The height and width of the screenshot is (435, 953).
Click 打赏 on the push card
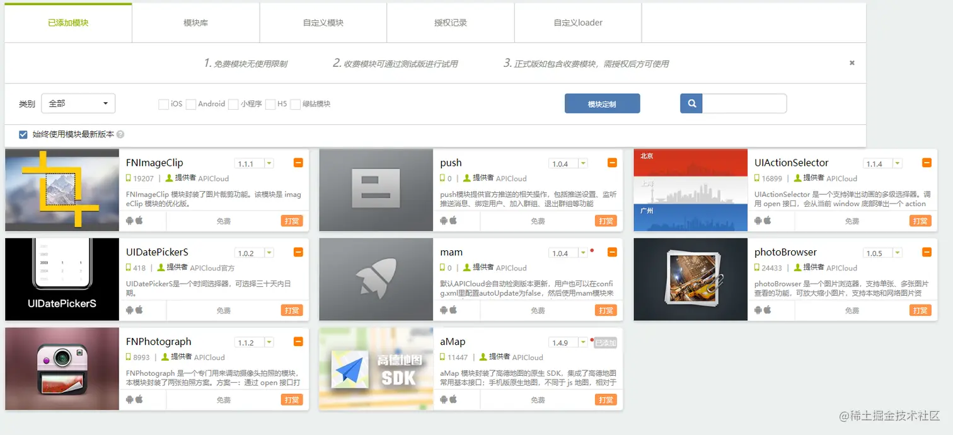[x=606, y=221]
